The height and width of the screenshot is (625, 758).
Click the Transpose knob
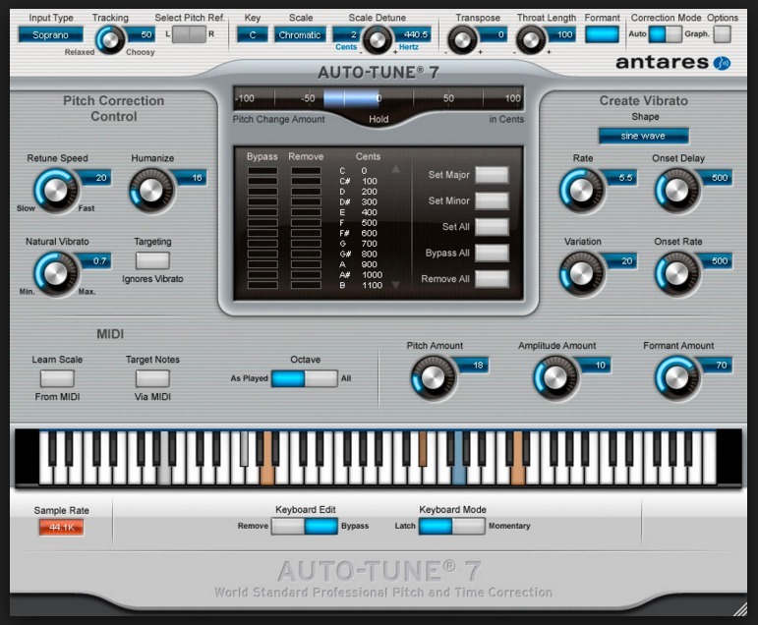pos(463,39)
